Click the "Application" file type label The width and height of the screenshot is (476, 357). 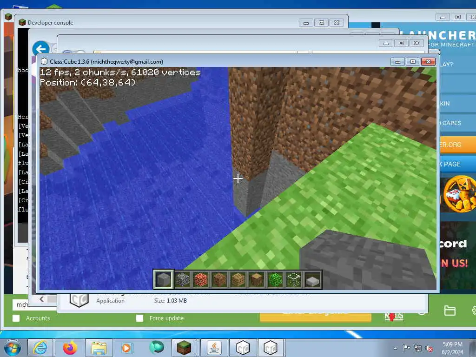(110, 301)
